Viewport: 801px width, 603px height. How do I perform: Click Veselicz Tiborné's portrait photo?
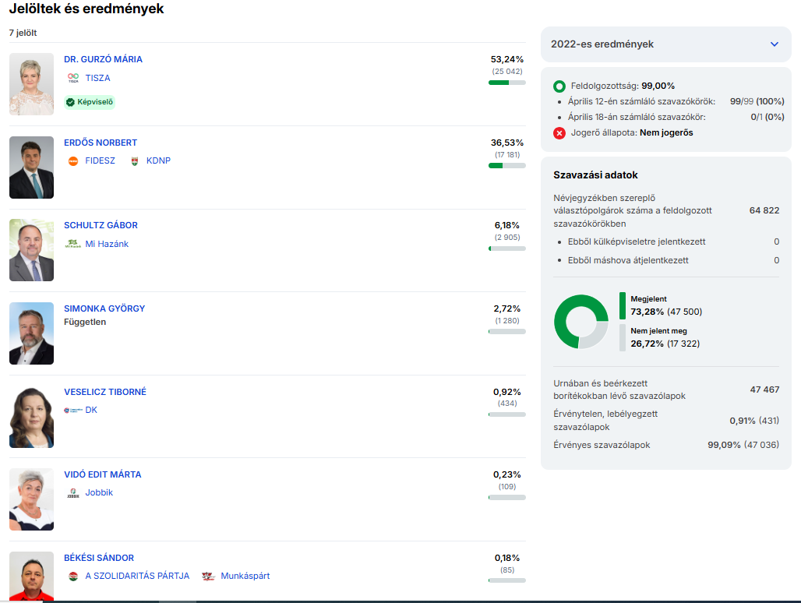(32, 417)
